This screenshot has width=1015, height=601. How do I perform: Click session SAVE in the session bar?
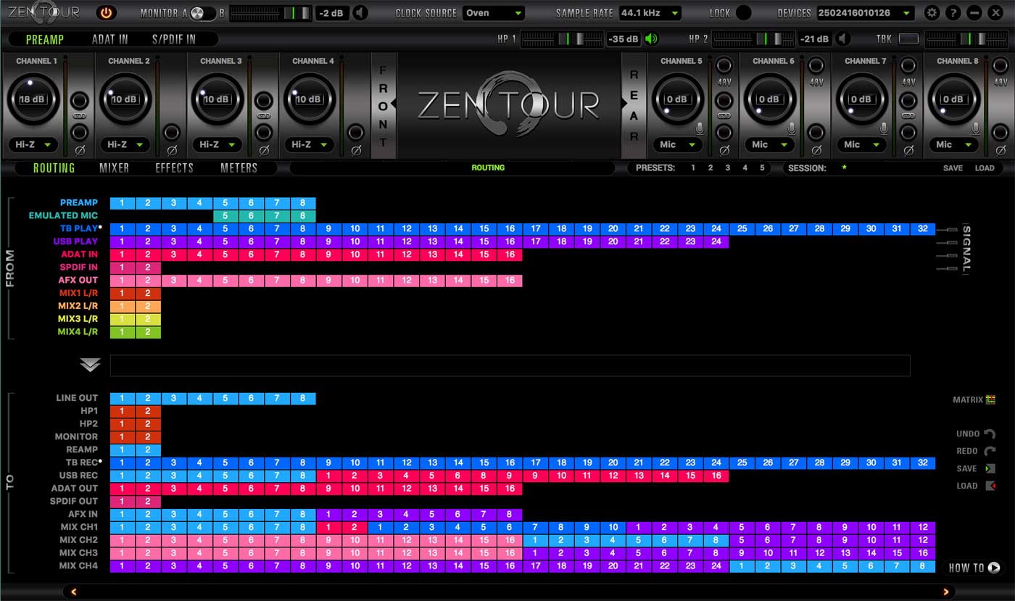click(953, 168)
